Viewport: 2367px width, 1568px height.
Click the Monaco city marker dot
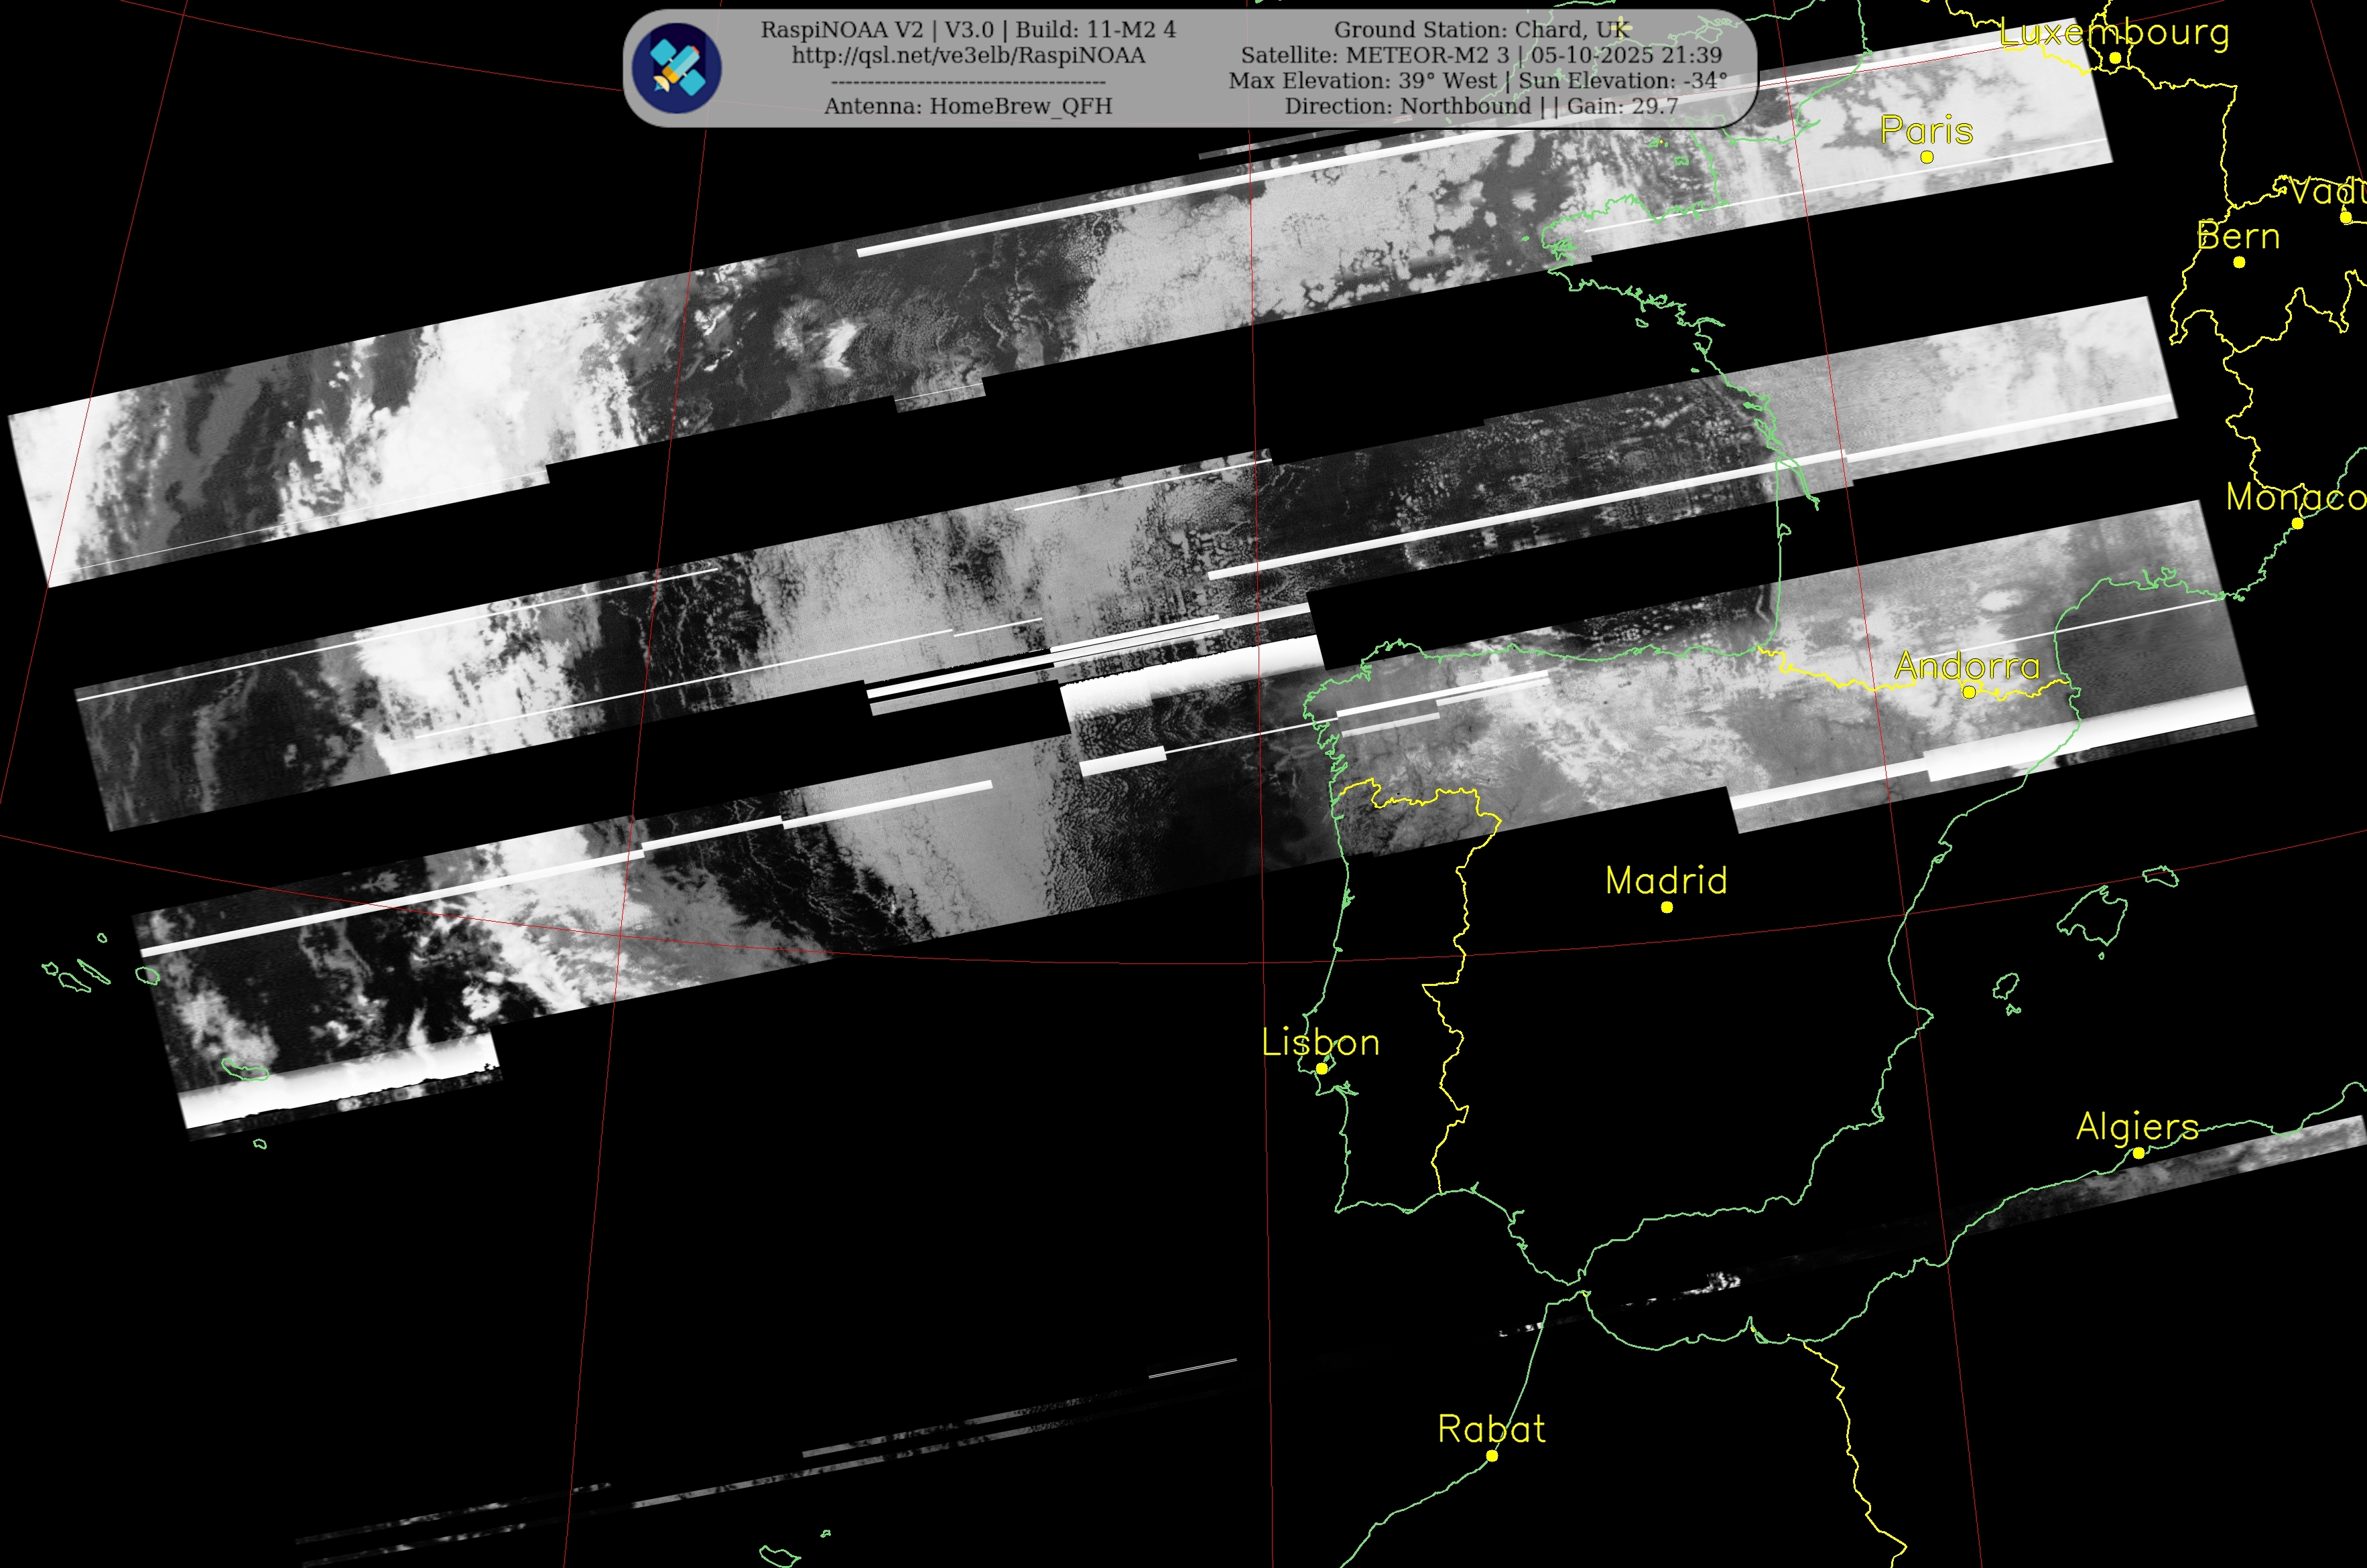pos(2297,523)
